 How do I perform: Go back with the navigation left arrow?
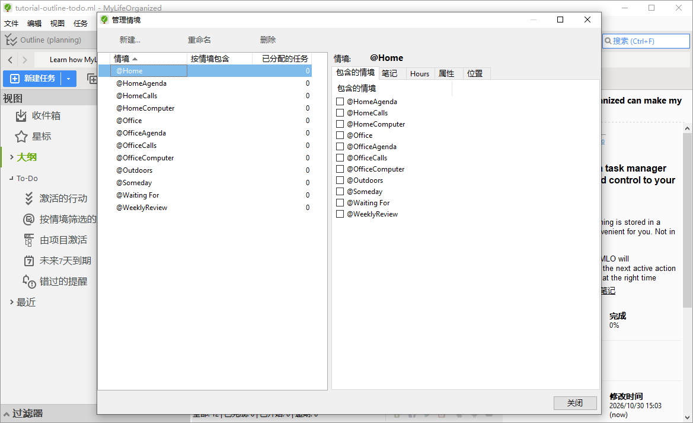tap(10, 60)
